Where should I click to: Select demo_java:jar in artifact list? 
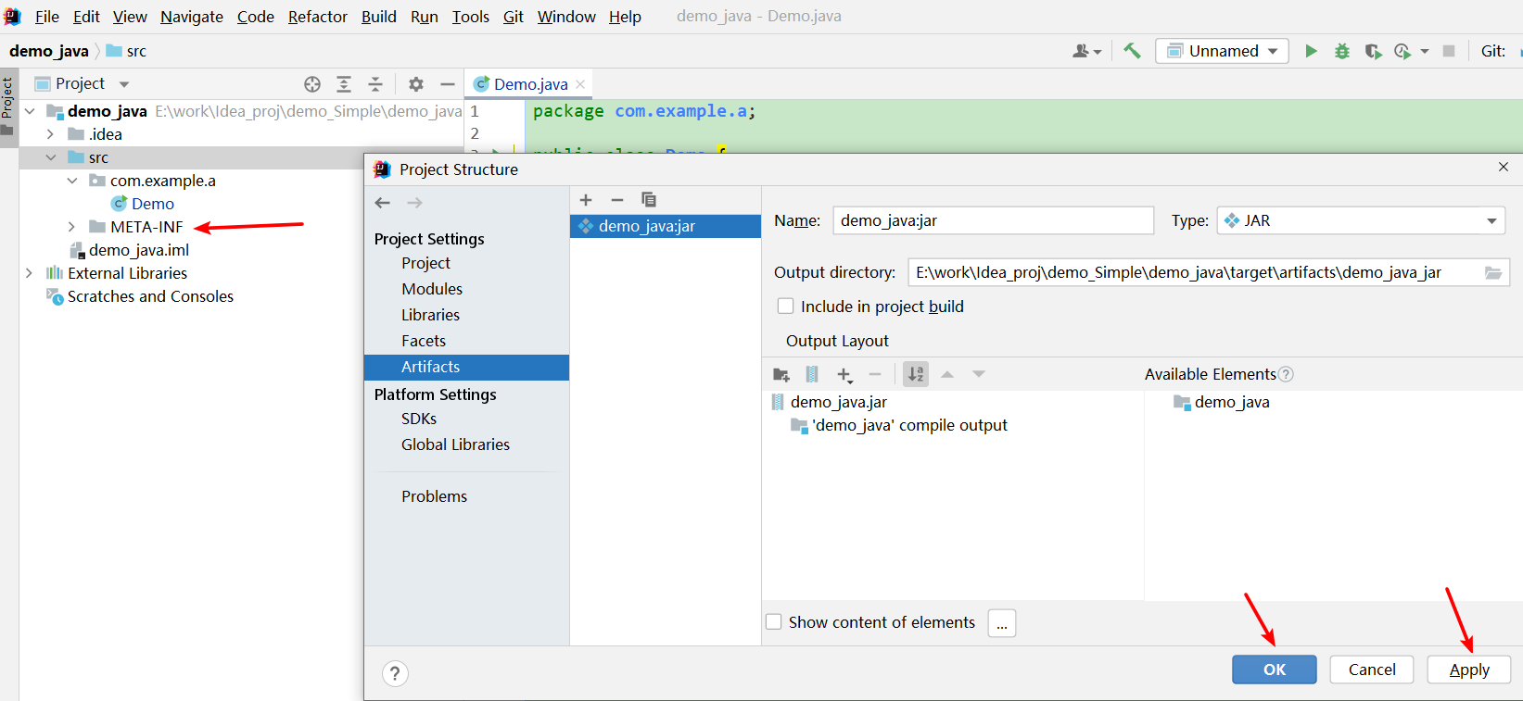(666, 226)
